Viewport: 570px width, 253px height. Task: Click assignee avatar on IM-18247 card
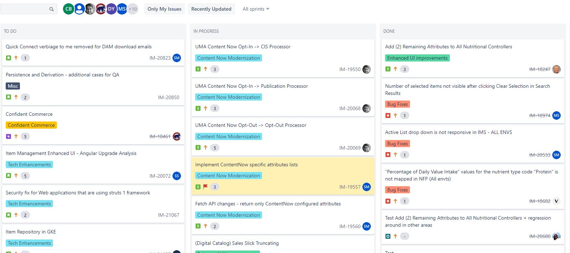point(556,69)
